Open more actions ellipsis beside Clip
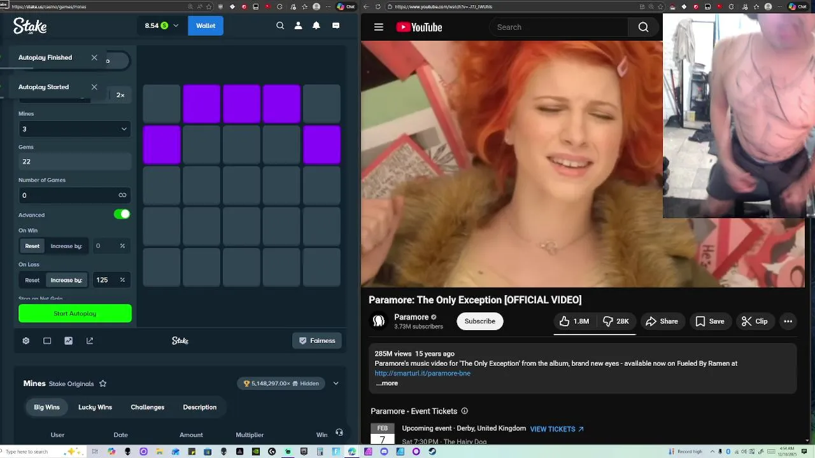The image size is (815, 458). (x=788, y=321)
